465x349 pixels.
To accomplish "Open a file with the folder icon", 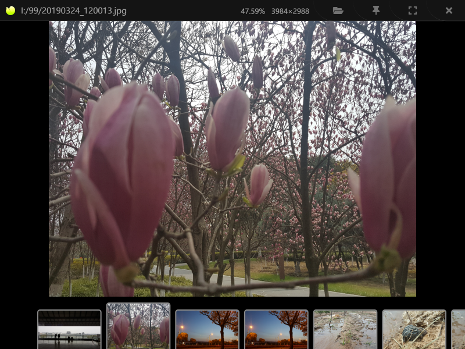I will pyautogui.click(x=338, y=10).
